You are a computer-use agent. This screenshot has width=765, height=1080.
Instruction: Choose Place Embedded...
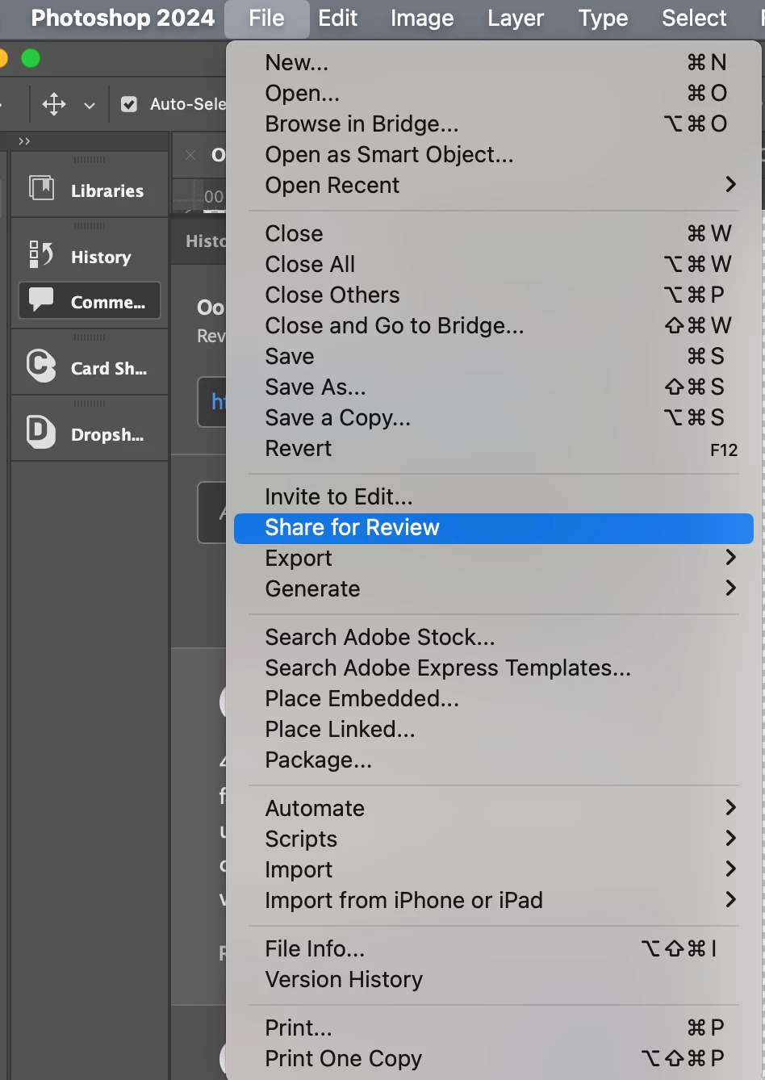click(x=493, y=698)
